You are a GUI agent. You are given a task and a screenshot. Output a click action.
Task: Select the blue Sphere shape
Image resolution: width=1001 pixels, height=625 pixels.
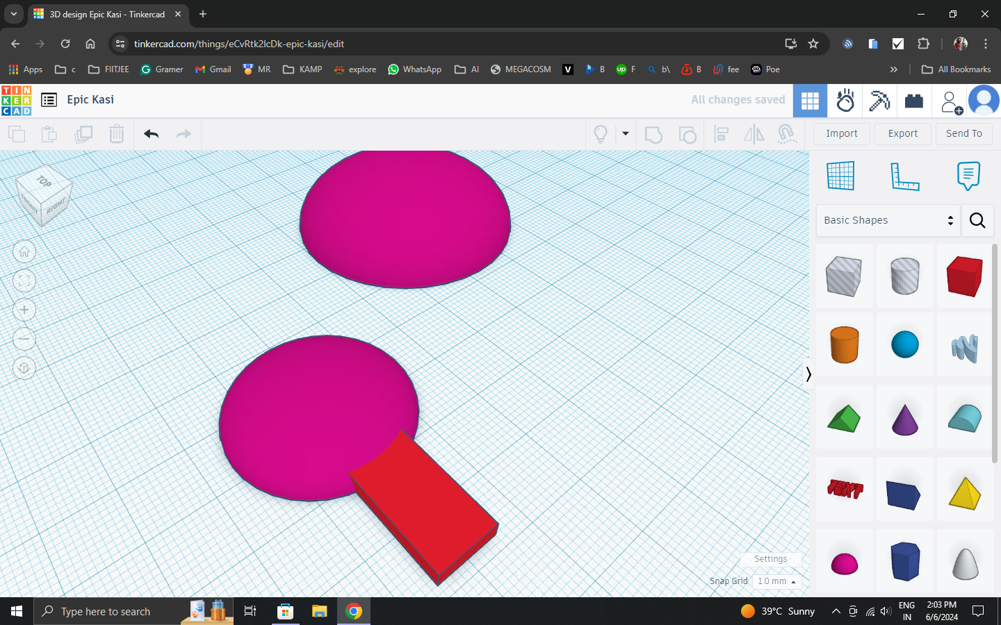pos(904,344)
